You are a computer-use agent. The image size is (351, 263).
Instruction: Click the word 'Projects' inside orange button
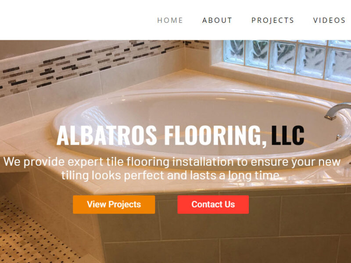125,204
